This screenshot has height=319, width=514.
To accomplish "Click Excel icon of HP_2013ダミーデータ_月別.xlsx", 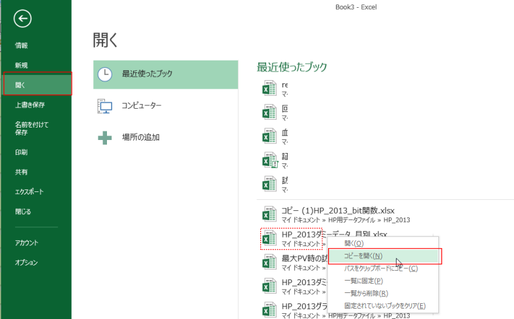I will coord(269,238).
